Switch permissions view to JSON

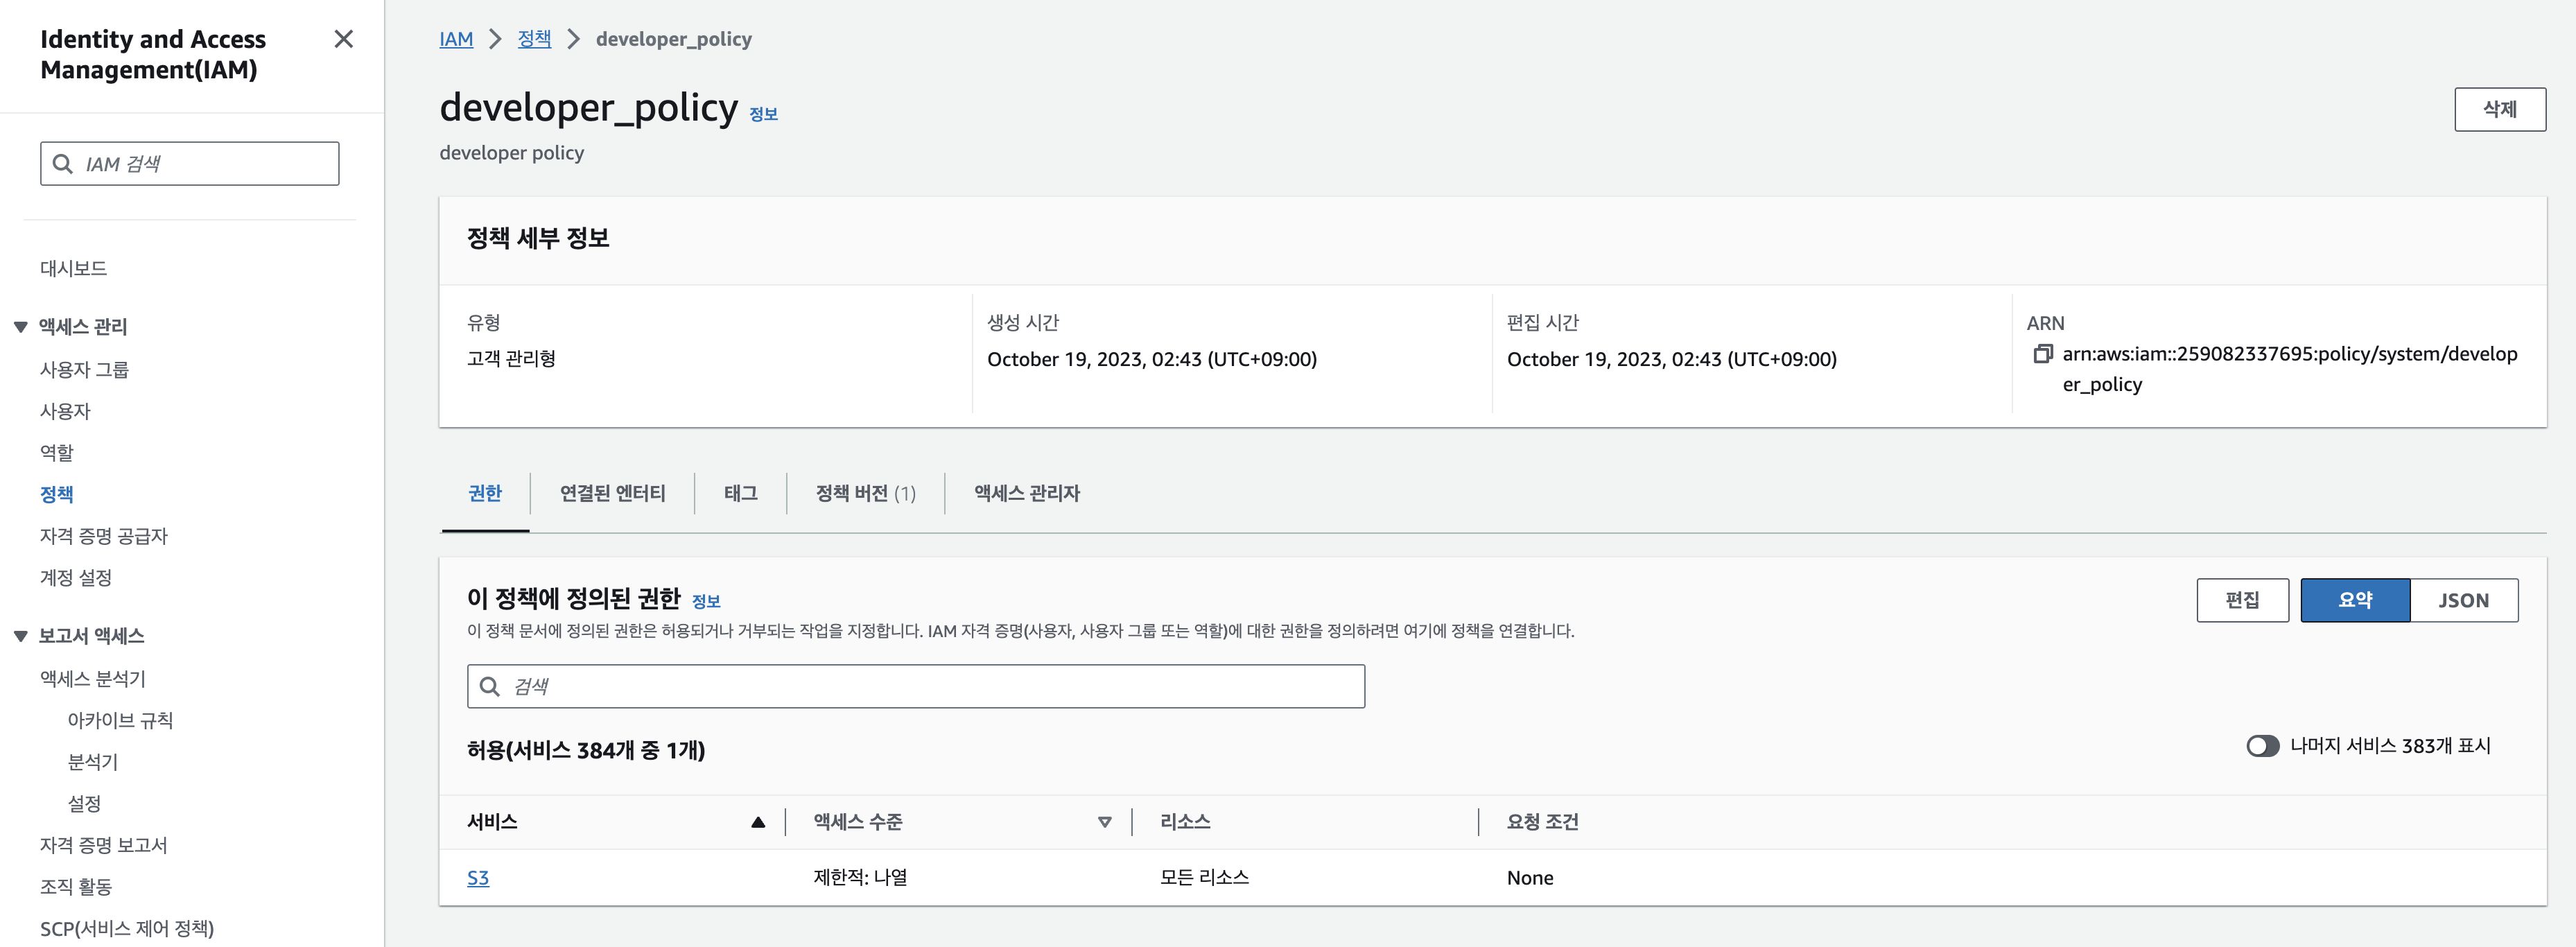click(2463, 600)
